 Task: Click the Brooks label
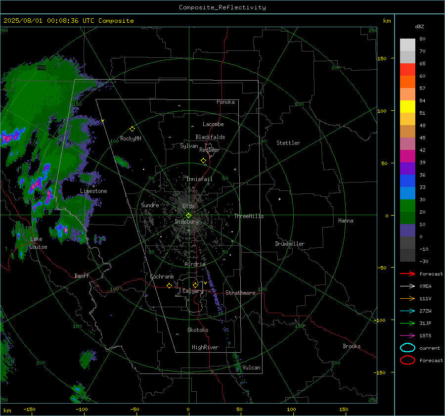point(352,346)
